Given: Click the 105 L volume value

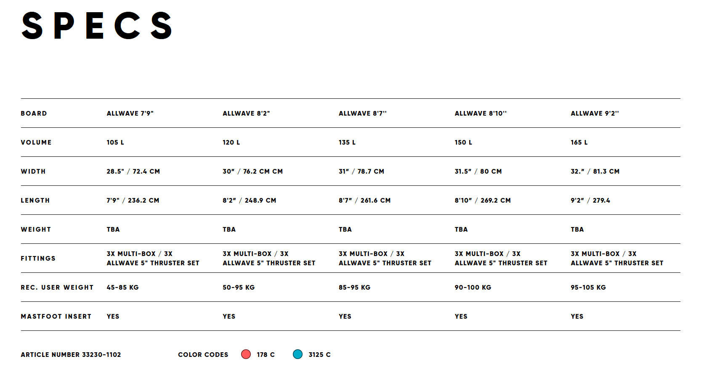Looking at the screenshot, I should 115,143.
